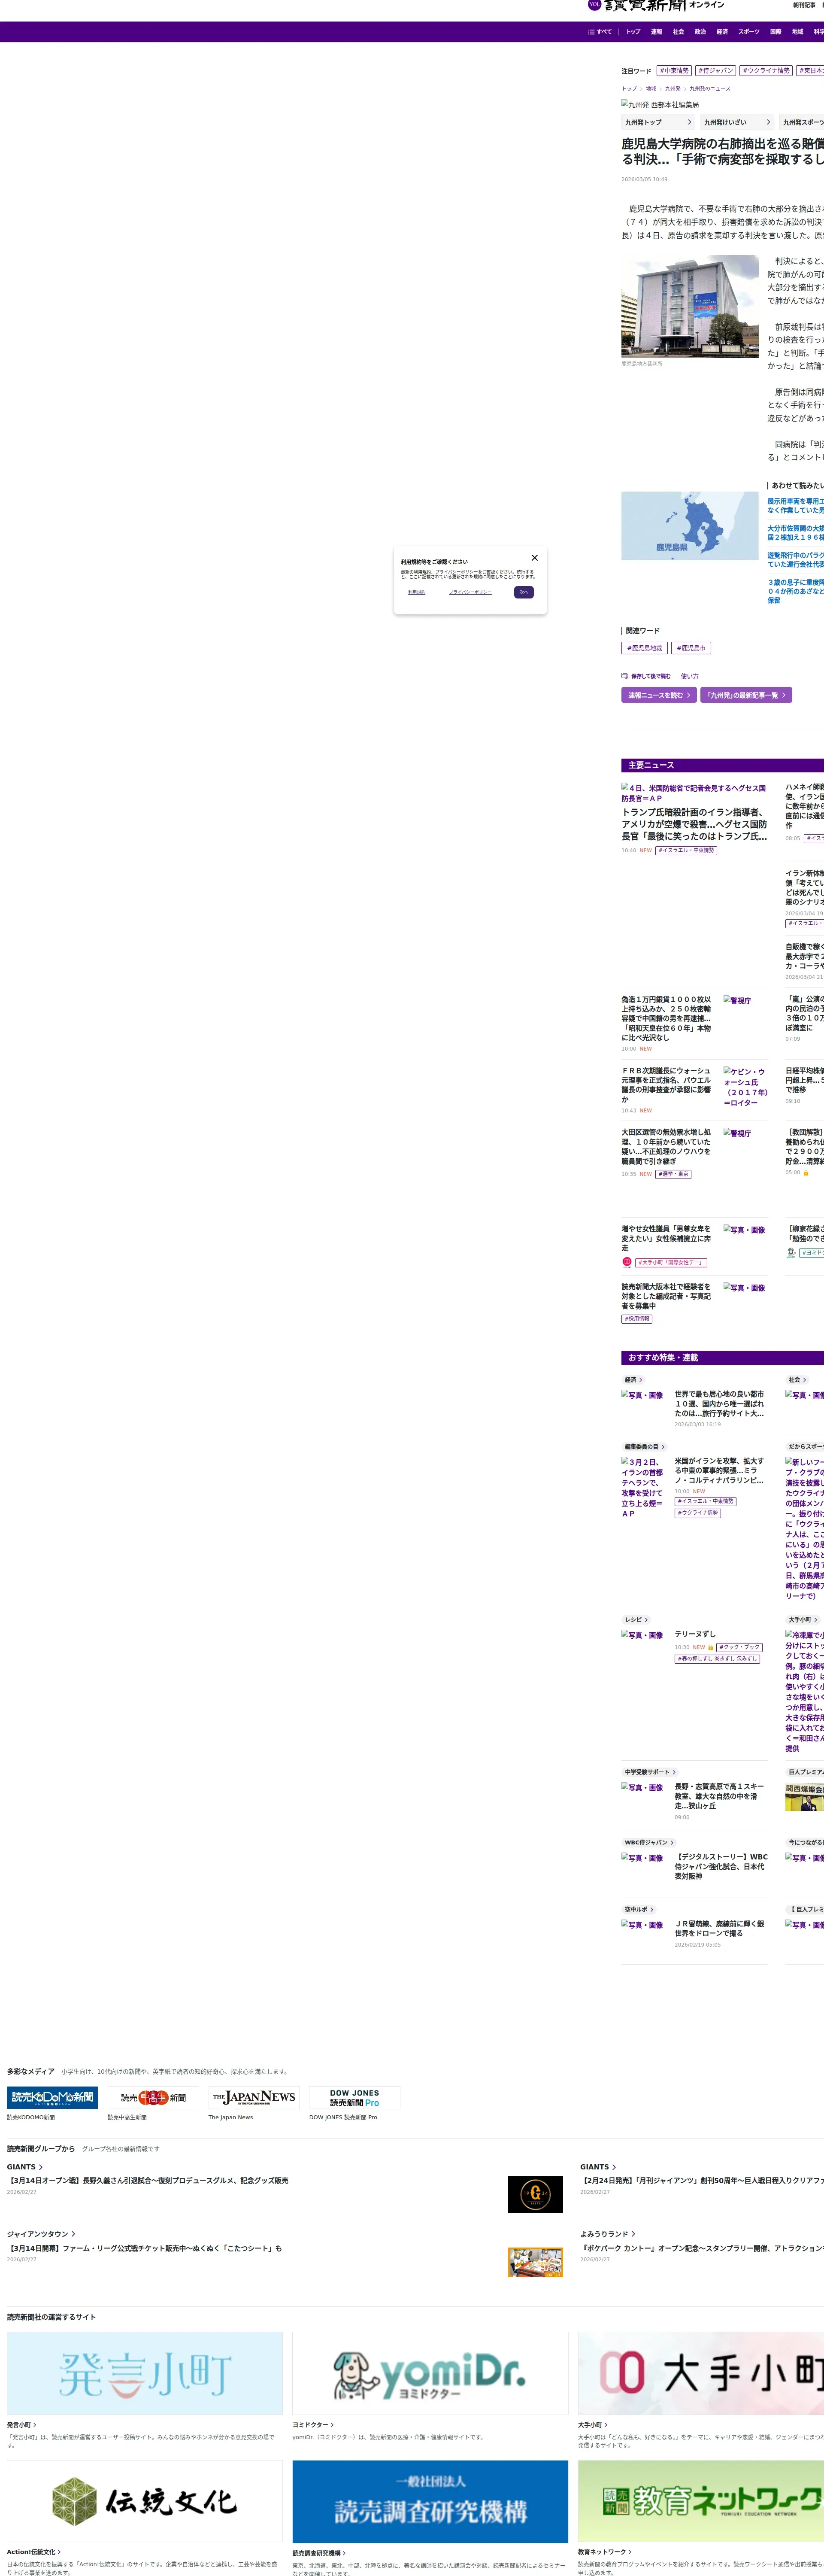Click the 次へ button in the popup

[x=524, y=592]
